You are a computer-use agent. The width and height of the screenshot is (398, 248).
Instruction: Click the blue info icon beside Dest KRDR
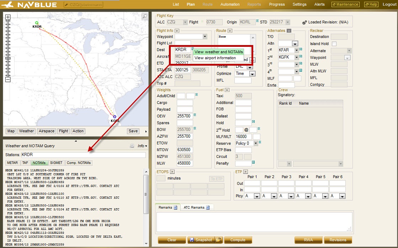tap(192, 49)
